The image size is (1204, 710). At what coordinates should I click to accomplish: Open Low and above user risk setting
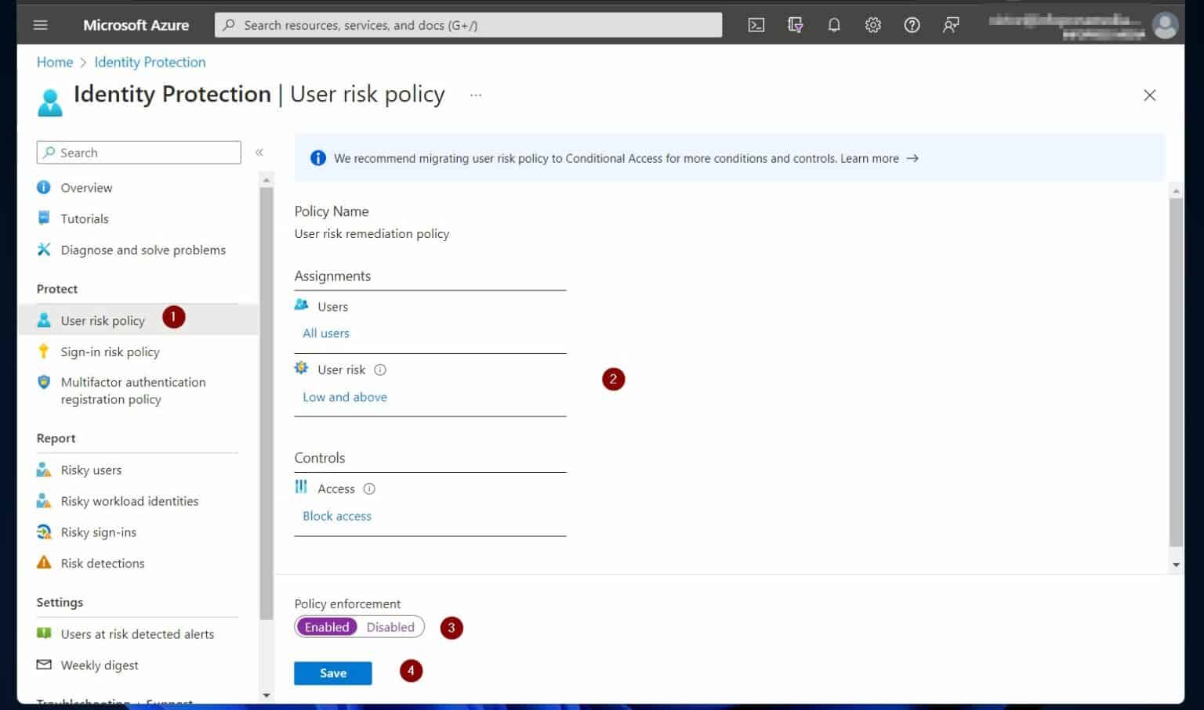[345, 398]
